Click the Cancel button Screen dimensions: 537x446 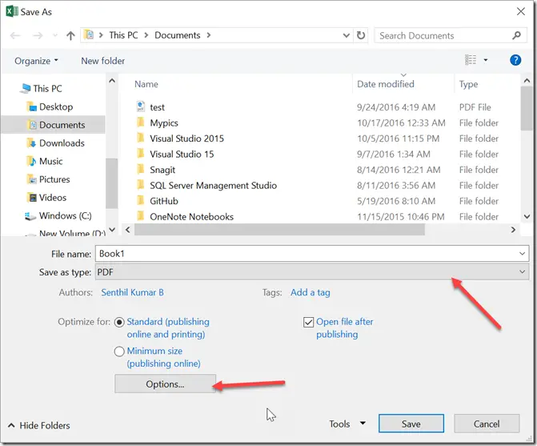(x=487, y=424)
